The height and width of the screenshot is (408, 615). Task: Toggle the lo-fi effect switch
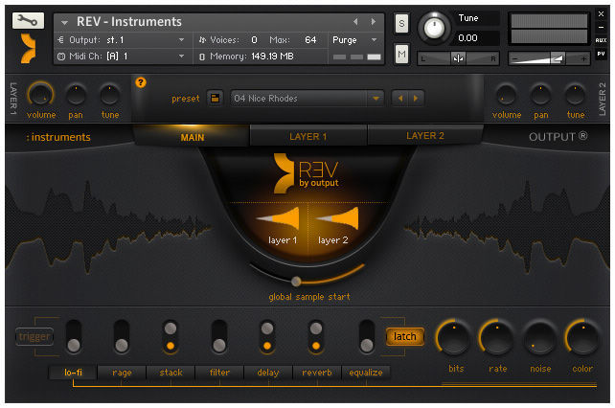[x=74, y=336]
